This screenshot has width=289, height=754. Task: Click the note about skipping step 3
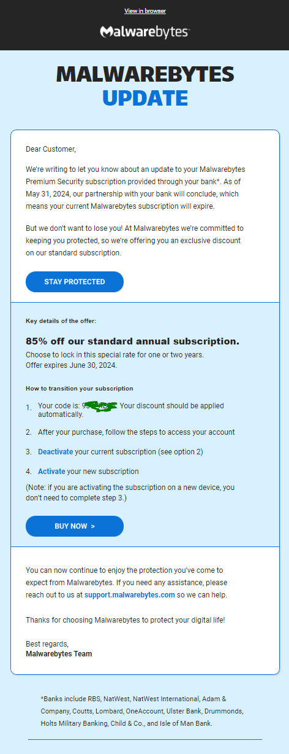pos(130,491)
